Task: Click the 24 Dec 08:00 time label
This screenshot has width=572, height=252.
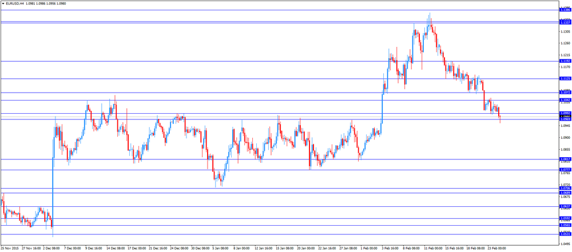Action: click(x=180, y=249)
